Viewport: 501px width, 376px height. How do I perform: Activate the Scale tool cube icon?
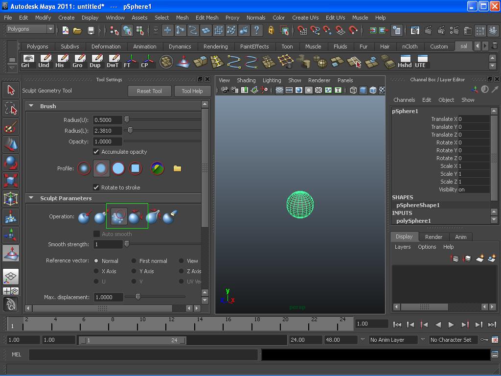click(11, 180)
